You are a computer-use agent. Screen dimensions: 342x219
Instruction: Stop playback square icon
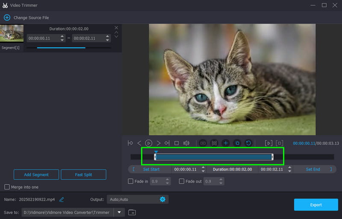click(177, 143)
